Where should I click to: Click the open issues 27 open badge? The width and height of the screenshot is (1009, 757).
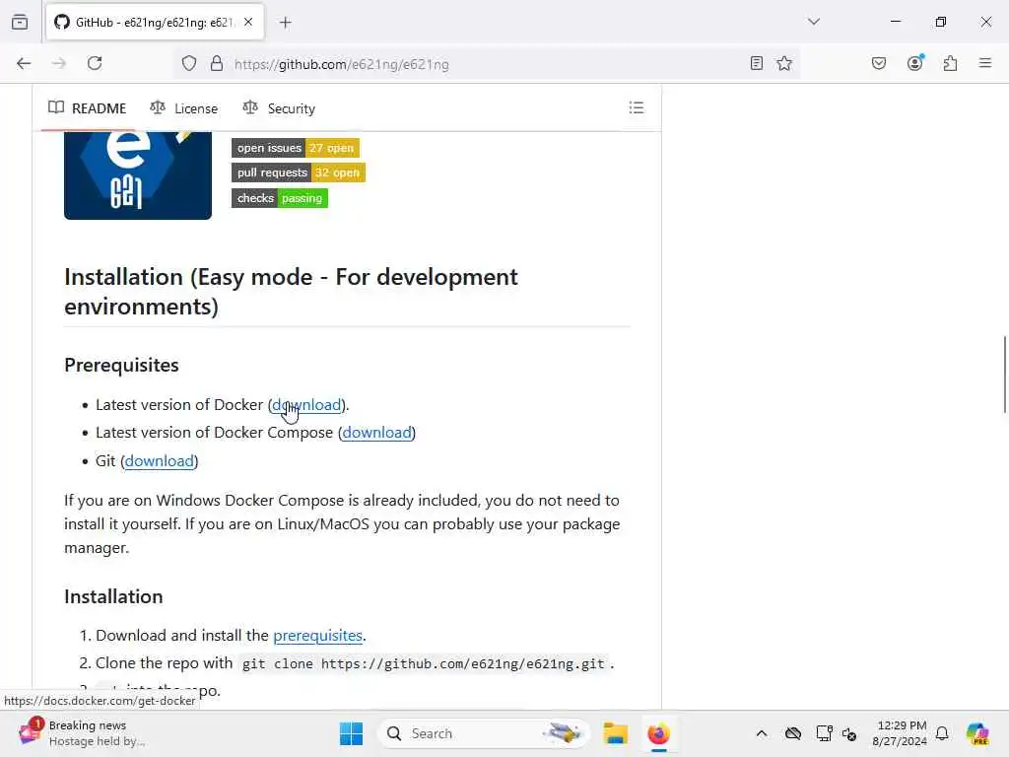(296, 148)
